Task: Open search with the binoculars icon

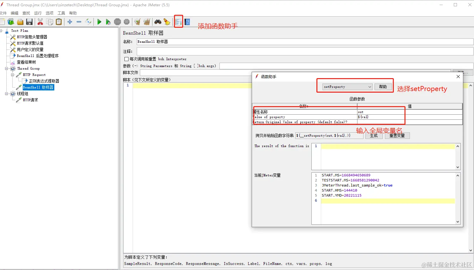Action: 158,22
